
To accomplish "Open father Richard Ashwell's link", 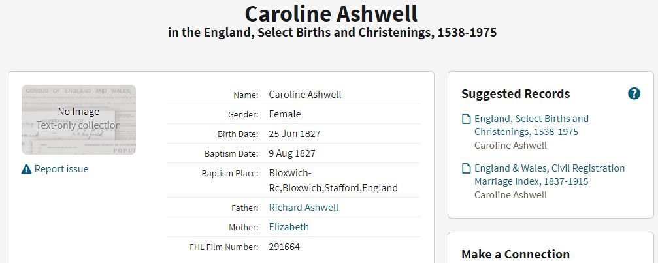I will [303, 208].
